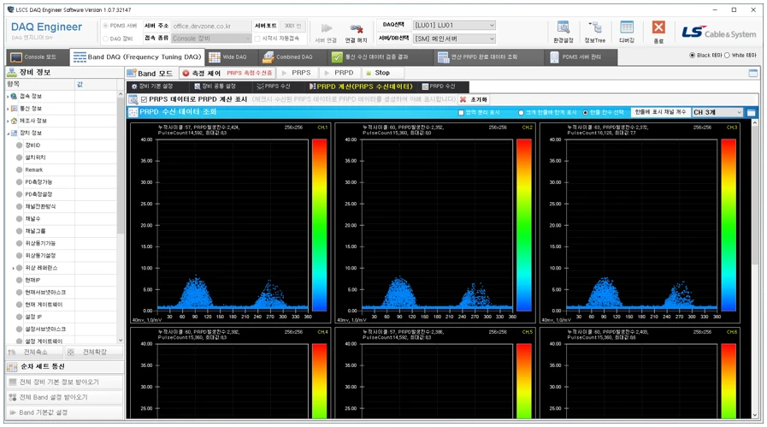Click the grid icon on PRPD 수신 데이터 조회 bar
767x427 pixels.
pos(133,112)
